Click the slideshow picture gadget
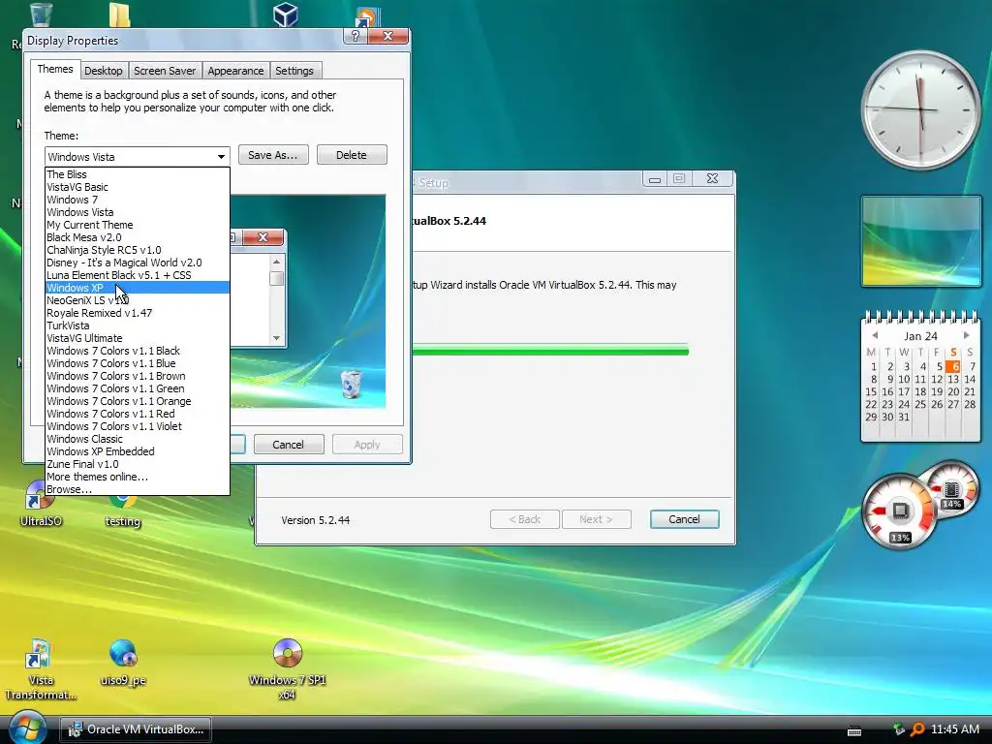The width and height of the screenshot is (992, 744). tap(920, 241)
